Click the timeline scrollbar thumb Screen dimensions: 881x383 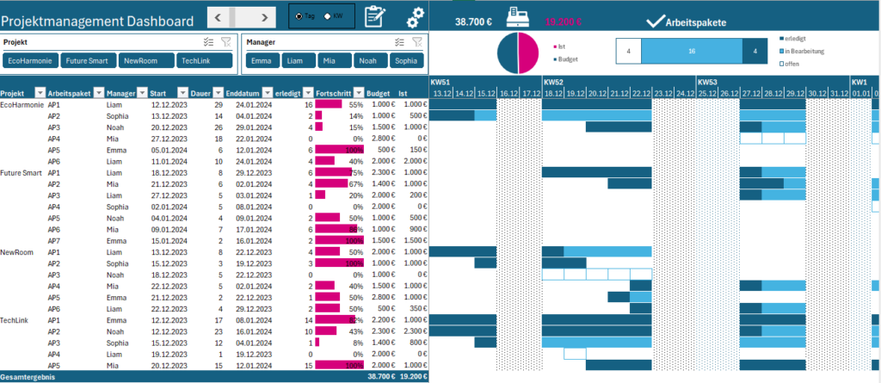[x=232, y=17]
